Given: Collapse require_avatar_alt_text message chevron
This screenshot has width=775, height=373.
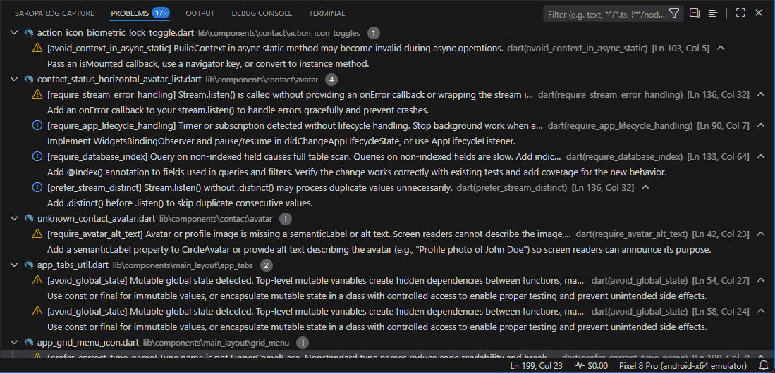Looking at the screenshot, I should pos(761,234).
